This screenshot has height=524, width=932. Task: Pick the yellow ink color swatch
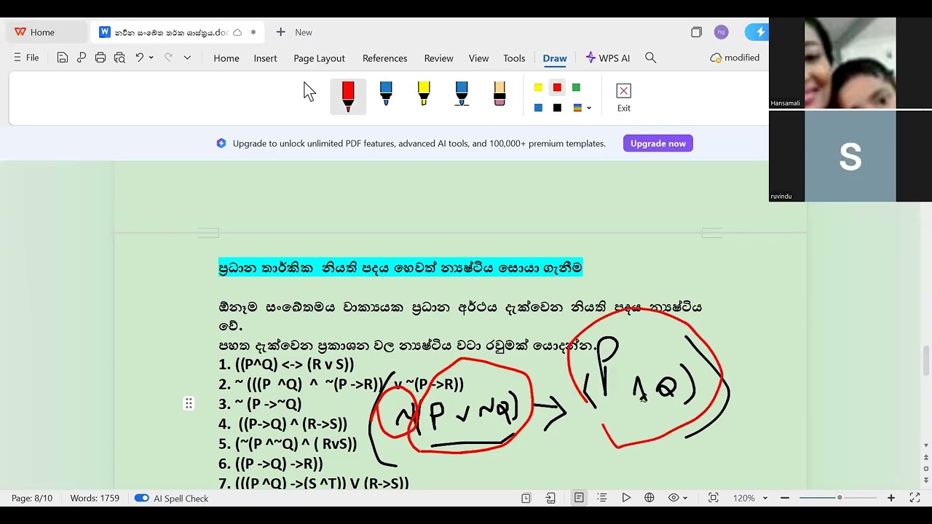(538, 87)
